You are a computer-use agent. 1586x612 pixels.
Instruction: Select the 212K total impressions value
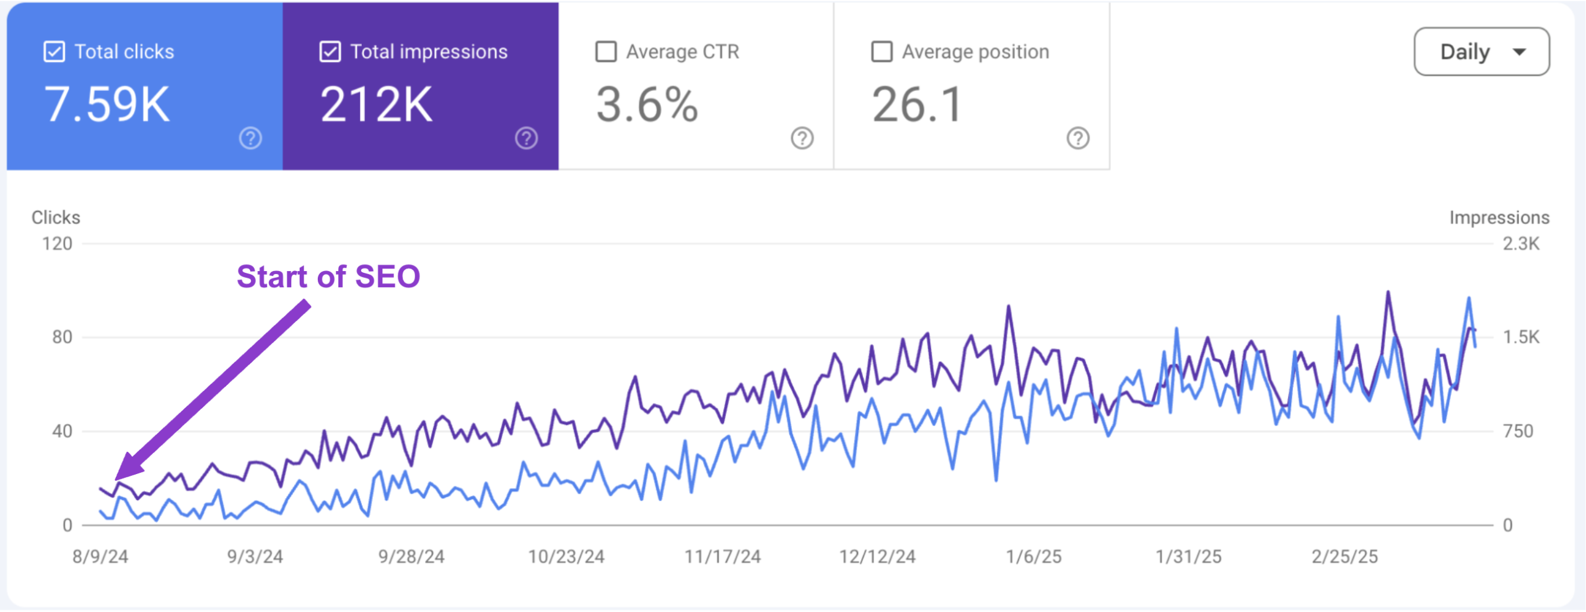click(376, 105)
